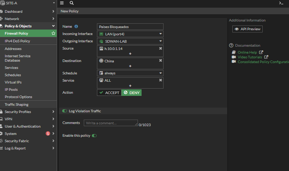
Task: Remove the h.10.0.1.14 source entry
Action: click(x=160, y=48)
